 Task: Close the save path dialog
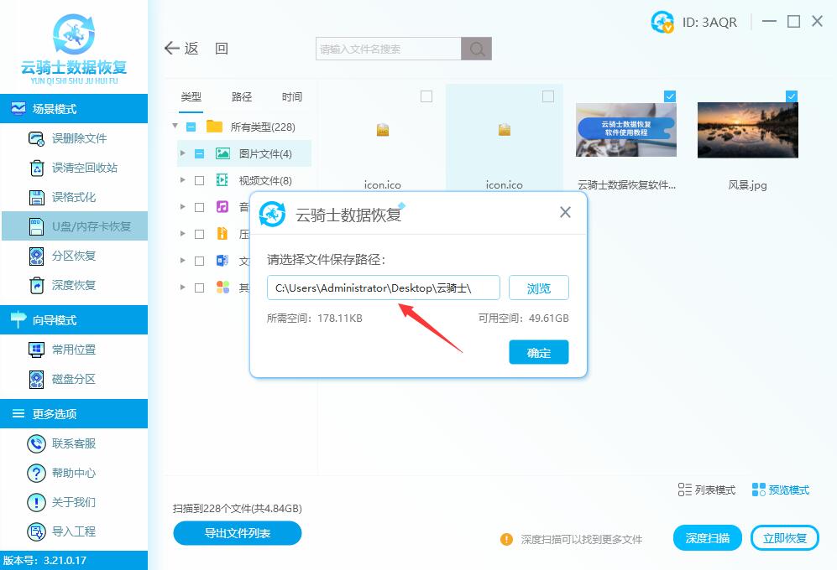pyautogui.click(x=565, y=212)
